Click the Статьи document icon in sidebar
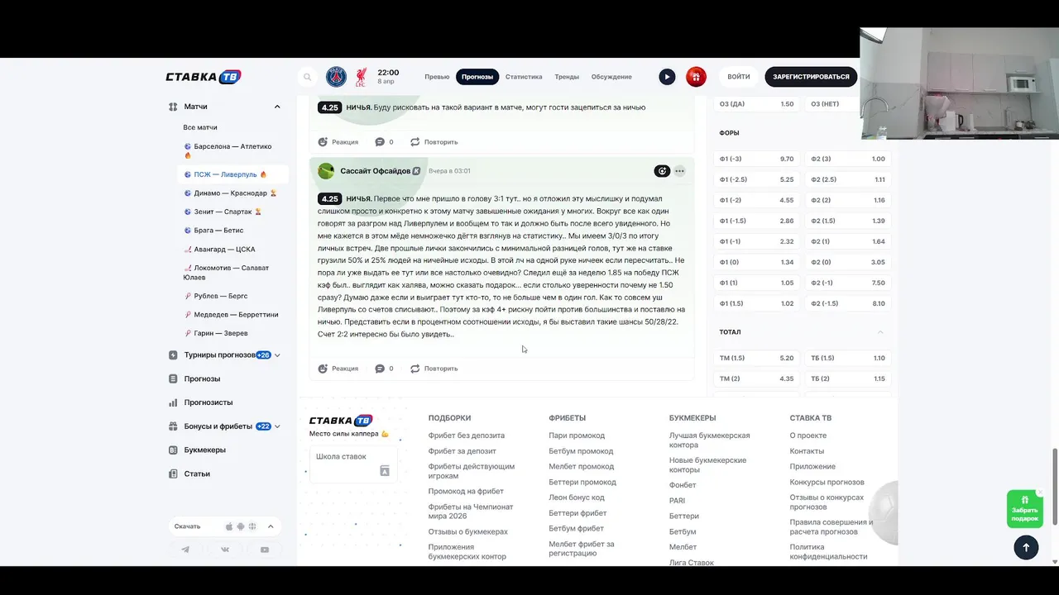Viewport: 1059px width, 595px height. pyautogui.click(x=173, y=474)
